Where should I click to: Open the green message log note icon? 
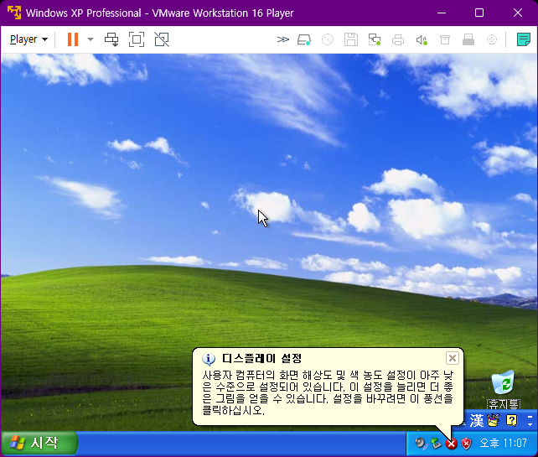pos(523,39)
